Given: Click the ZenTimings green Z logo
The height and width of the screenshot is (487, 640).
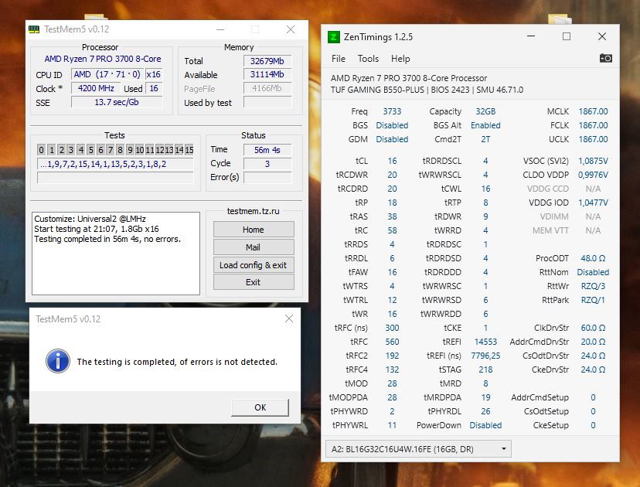Looking at the screenshot, I should coord(333,37).
